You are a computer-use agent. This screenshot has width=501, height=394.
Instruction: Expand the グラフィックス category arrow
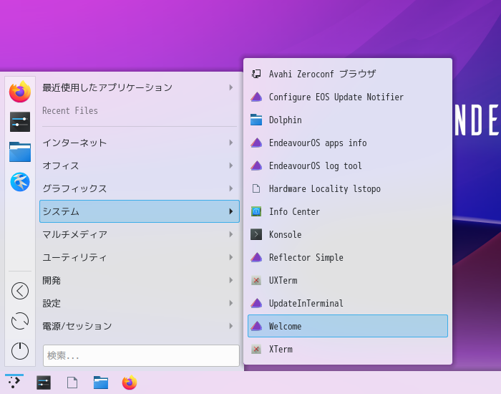231,188
